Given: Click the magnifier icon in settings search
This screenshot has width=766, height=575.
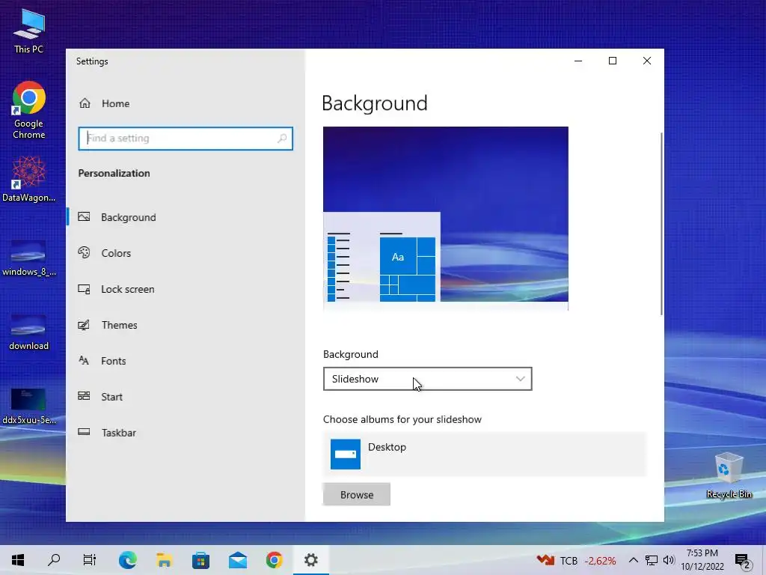Looking at the screenshot, I should (x=282, y=139).
